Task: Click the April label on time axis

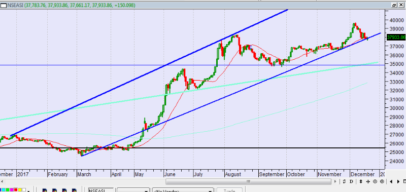Action: (117, 174)
